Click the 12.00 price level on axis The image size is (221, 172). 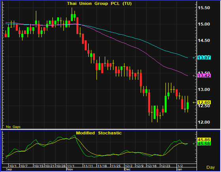(x=204, y=122)
